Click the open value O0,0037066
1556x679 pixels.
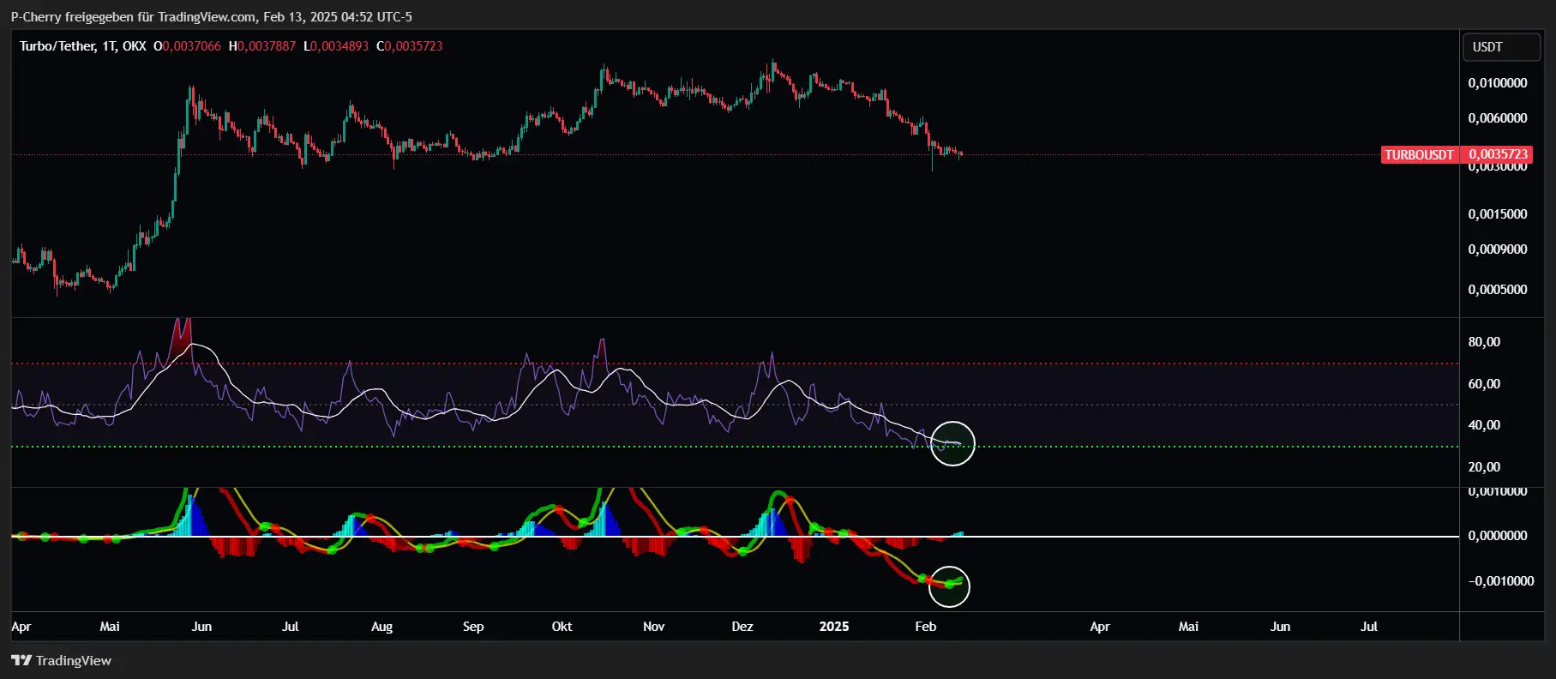[187, 46]
